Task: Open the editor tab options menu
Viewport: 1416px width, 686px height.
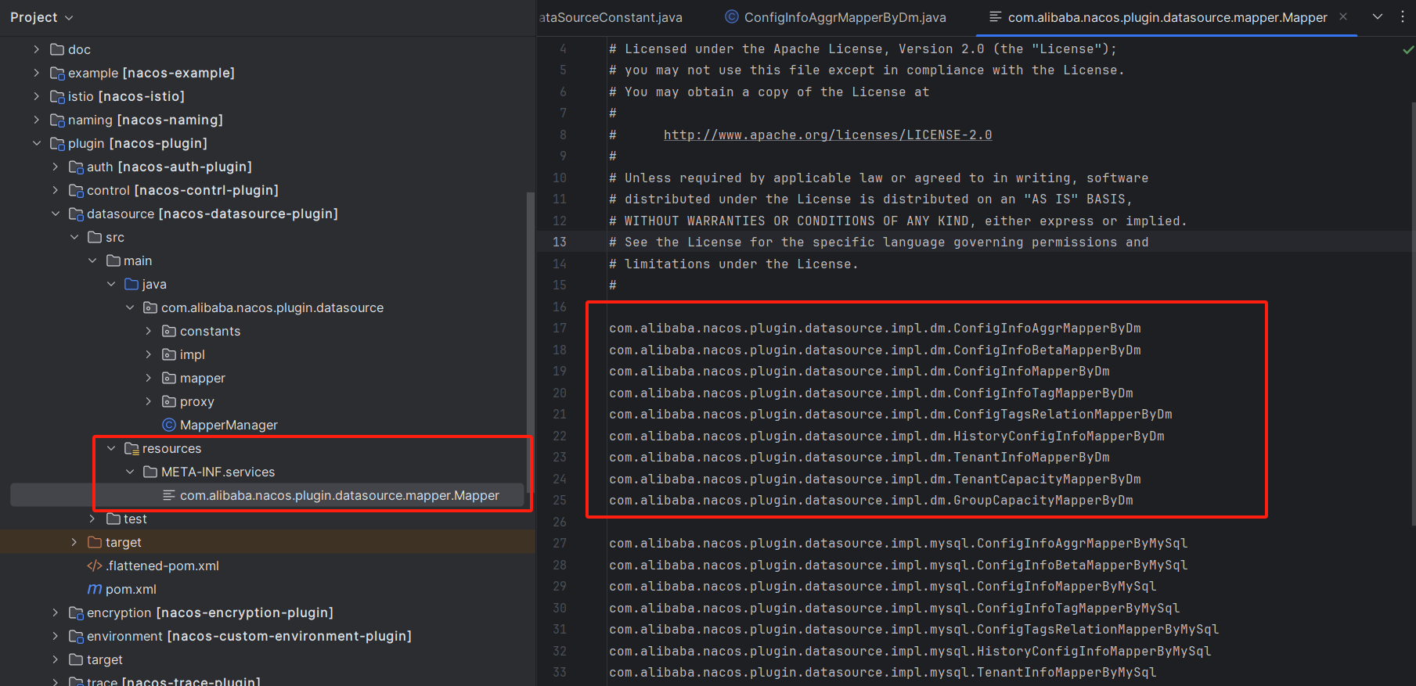Action: [1402, 16]
